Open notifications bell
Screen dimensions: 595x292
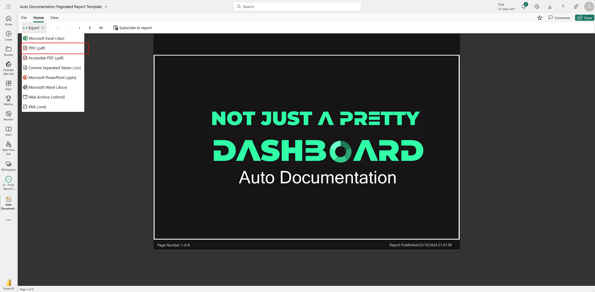coord(524,7)
